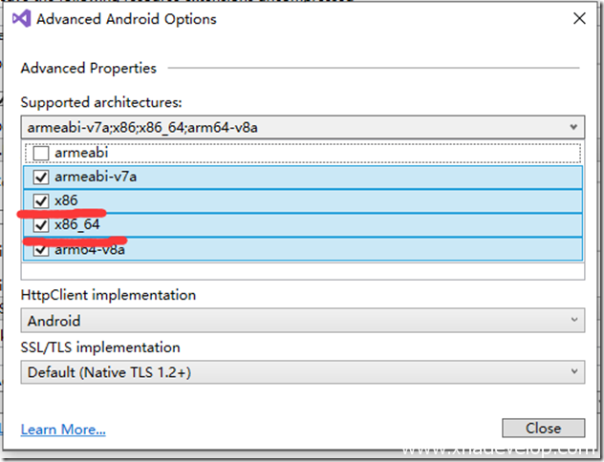Viewport: 604px width, 462px height.
Task: Open the HttpClient implementation dropdown arrow
Action: (572, 321)
